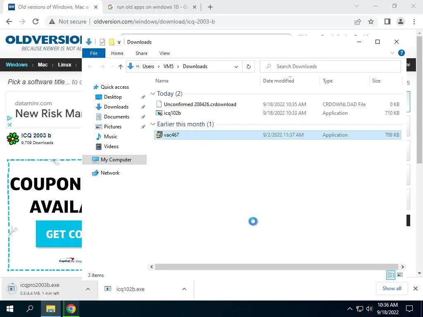This screenshot has height=317, width=423.
Task: Open the File tab in Explorer
Action: pyautogui.click(x=94, y=53)
